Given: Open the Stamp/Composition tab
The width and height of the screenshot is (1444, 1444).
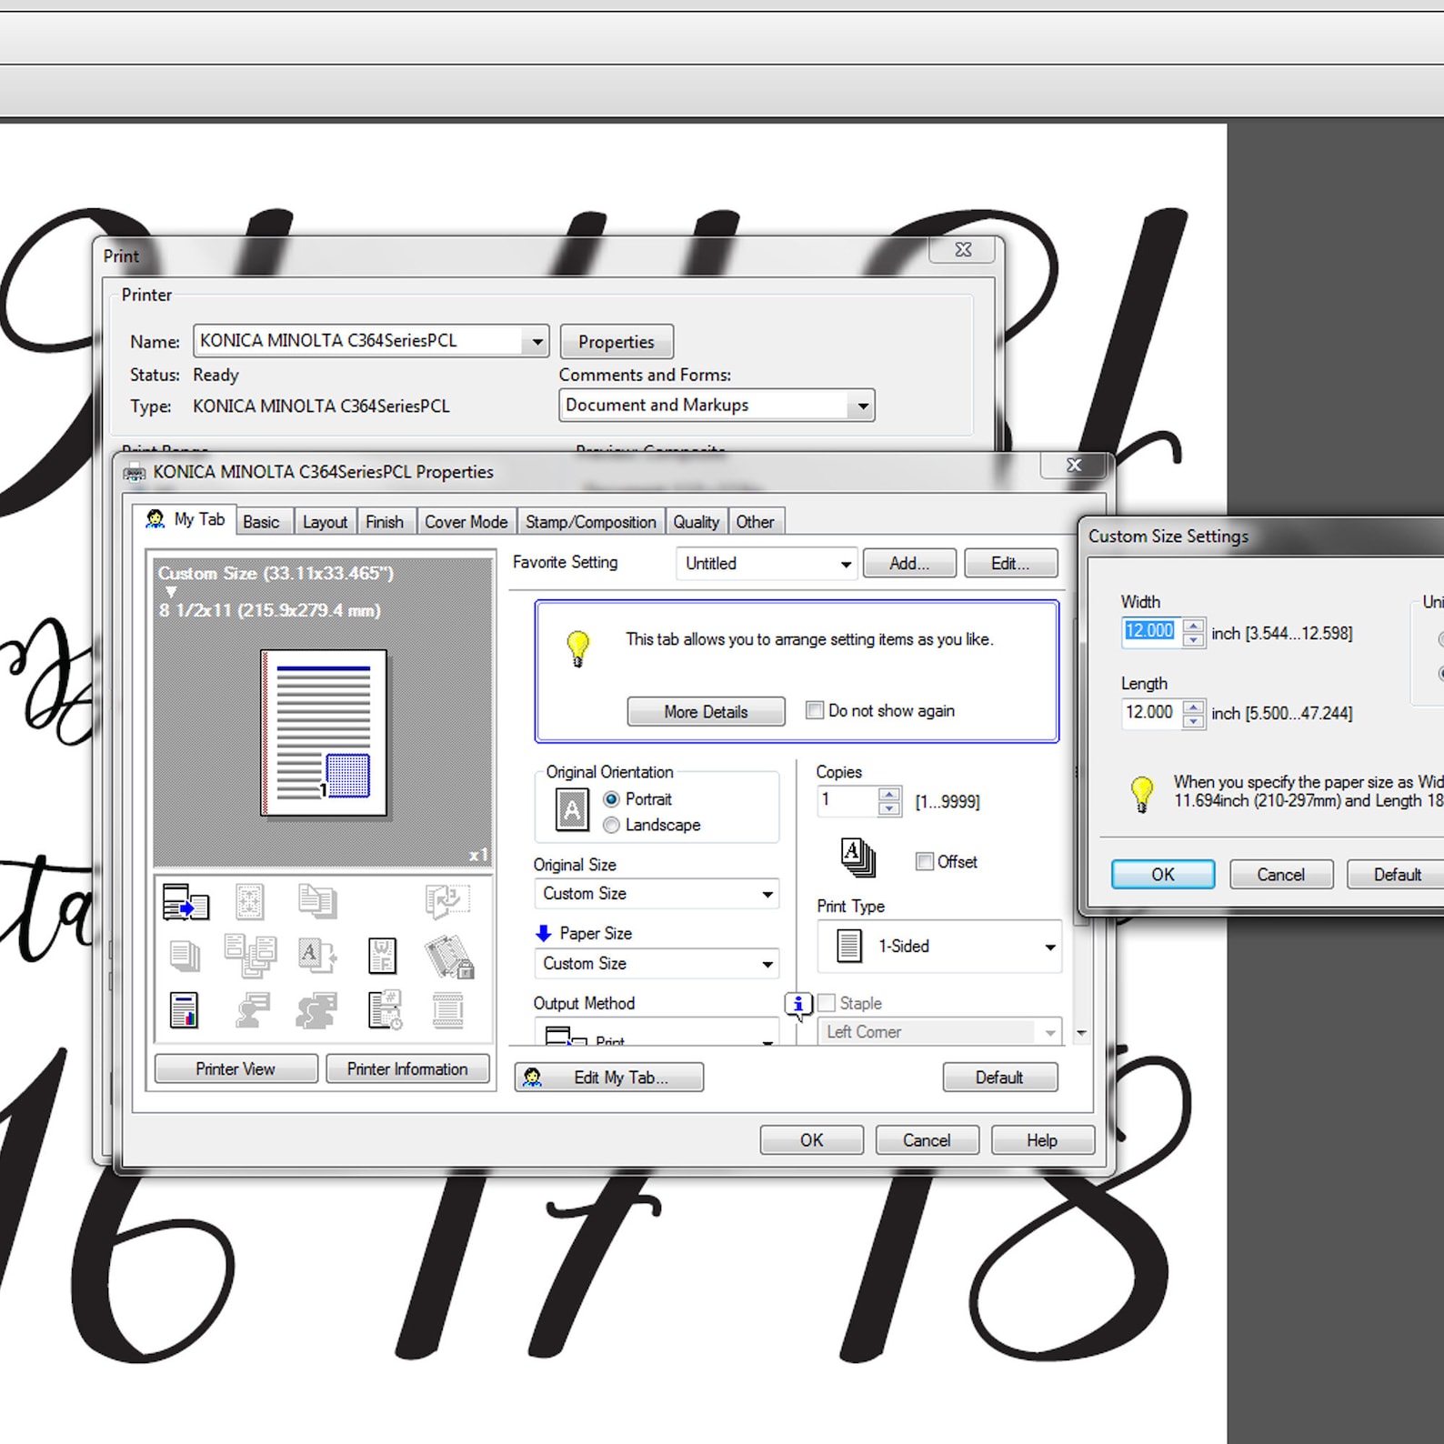Looking at the screenshot, I should point(590,522).
